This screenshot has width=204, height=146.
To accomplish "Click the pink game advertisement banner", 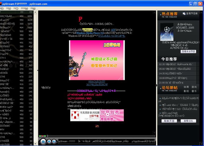I will click(97, 60).
